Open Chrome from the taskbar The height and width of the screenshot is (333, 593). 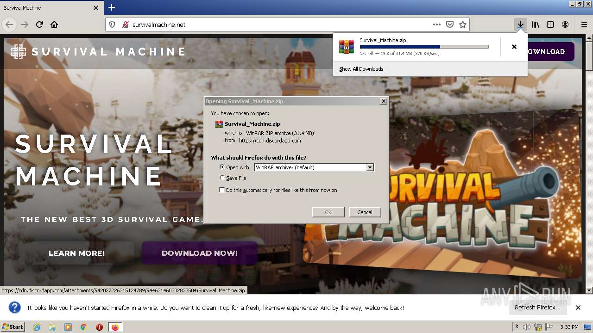(x=84, y=327)
